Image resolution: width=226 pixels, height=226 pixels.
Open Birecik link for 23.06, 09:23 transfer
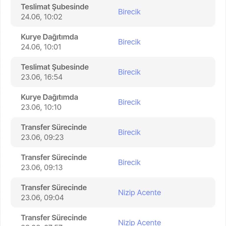[x=129, y=132]
